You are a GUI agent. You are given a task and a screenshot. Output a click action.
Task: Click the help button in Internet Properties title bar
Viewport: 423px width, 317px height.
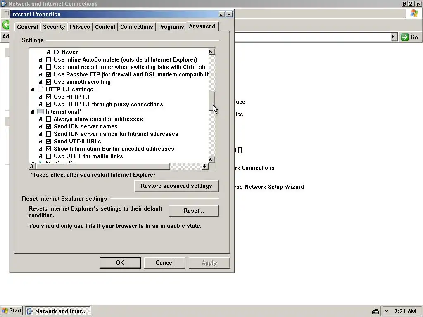[221, 14]
